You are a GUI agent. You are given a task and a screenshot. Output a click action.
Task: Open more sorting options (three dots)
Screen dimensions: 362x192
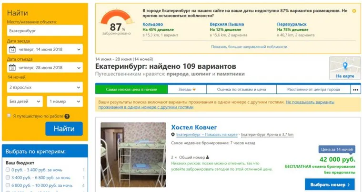pyautogui.click(x=355, y=90)
